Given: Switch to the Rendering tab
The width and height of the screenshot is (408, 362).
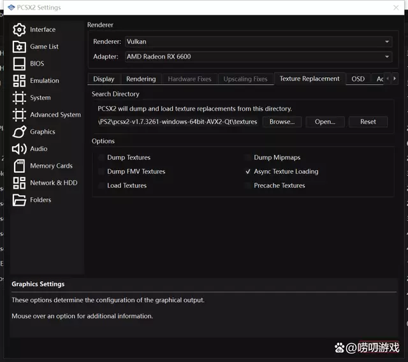Looking at the screenshot, I should pos(141,79).
